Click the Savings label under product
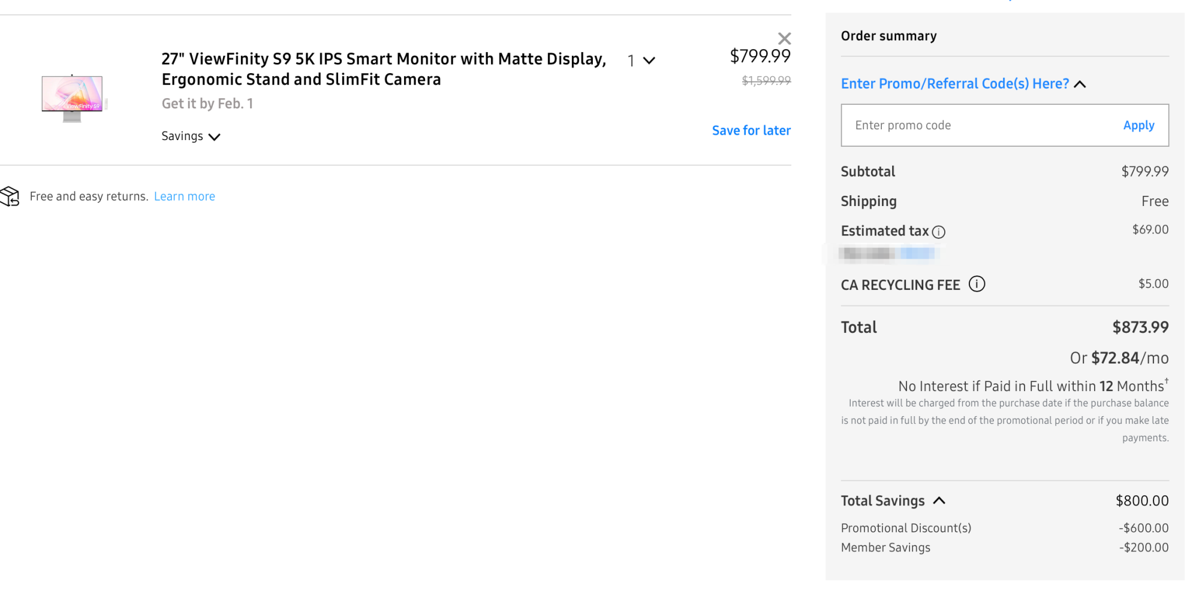The image size is (1199, 591). [182, 136]
